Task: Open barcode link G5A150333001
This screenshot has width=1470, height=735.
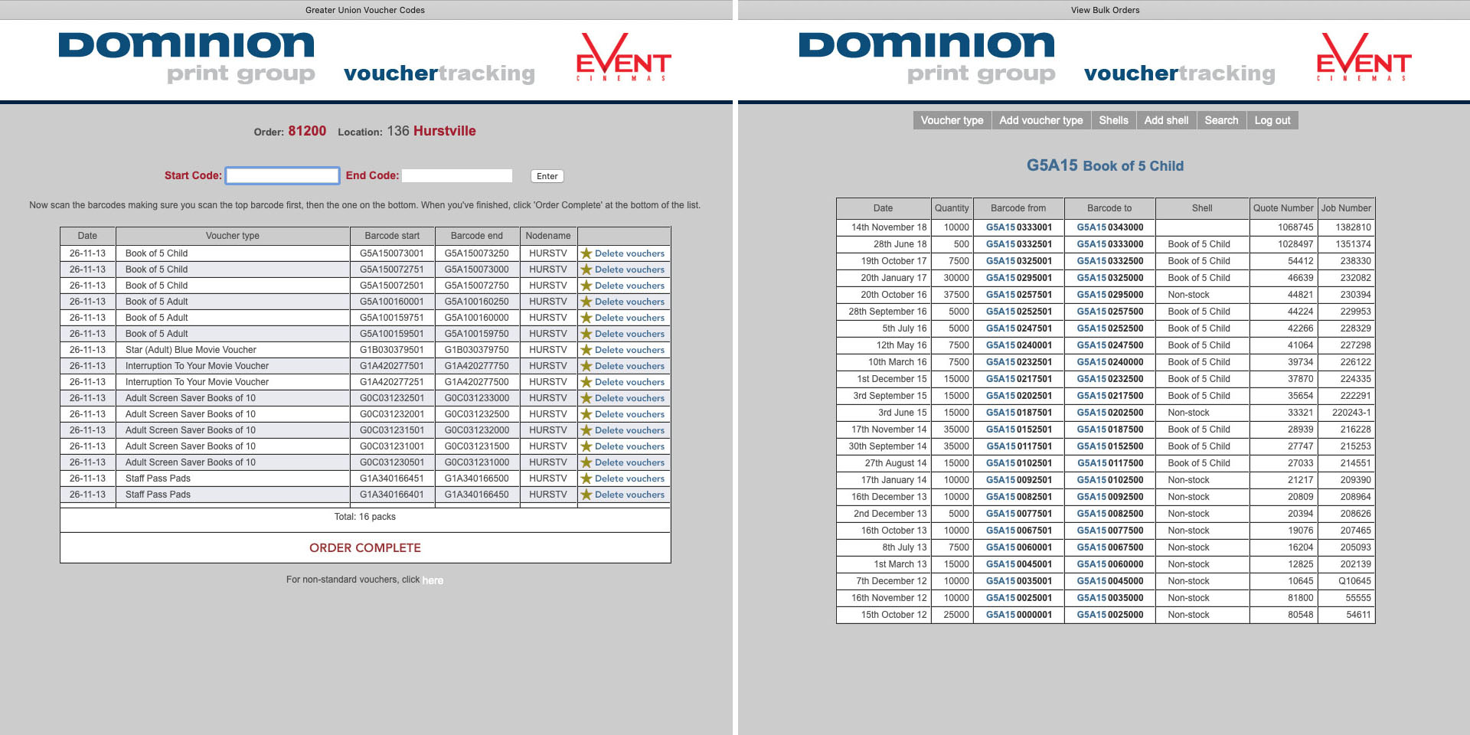Action: 1018,227
